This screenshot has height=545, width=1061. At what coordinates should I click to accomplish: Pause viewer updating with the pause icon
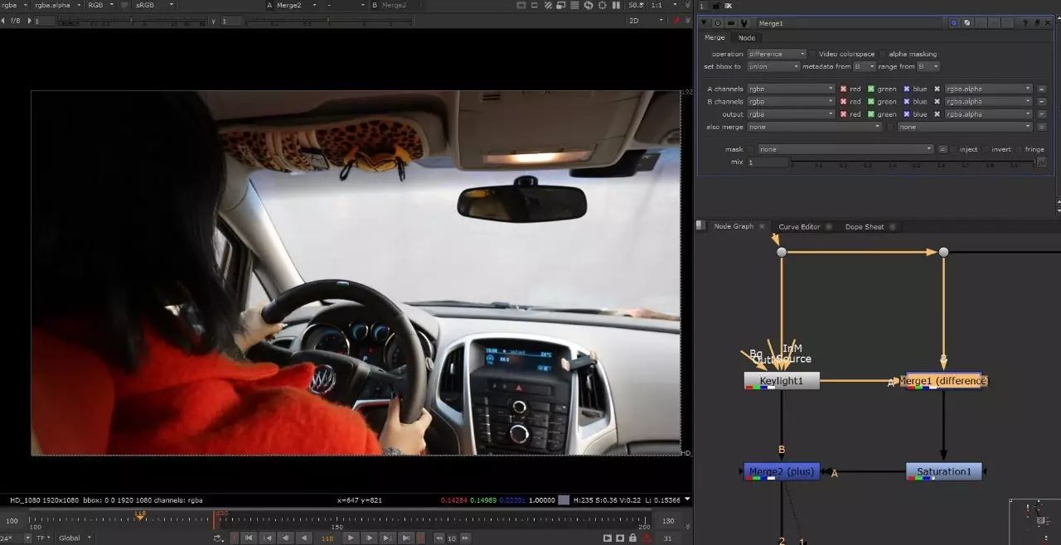(x=617, y=5)
